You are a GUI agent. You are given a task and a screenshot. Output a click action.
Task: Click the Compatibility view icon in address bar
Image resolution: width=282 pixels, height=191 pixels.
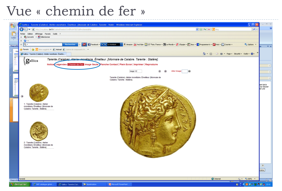(x=201, y=29)
